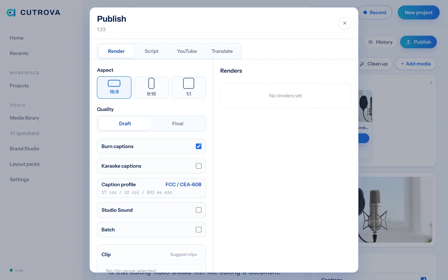The width and height of the screenshot is (448, 280).
Task: Go to the YouTube tab
Action: (x=187, y=51)
